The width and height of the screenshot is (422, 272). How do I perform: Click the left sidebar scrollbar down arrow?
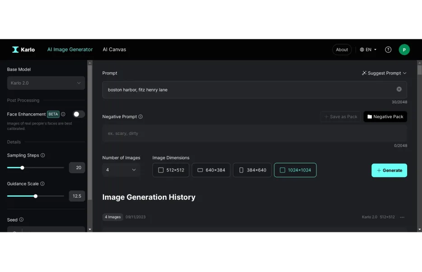pos(90,230)
